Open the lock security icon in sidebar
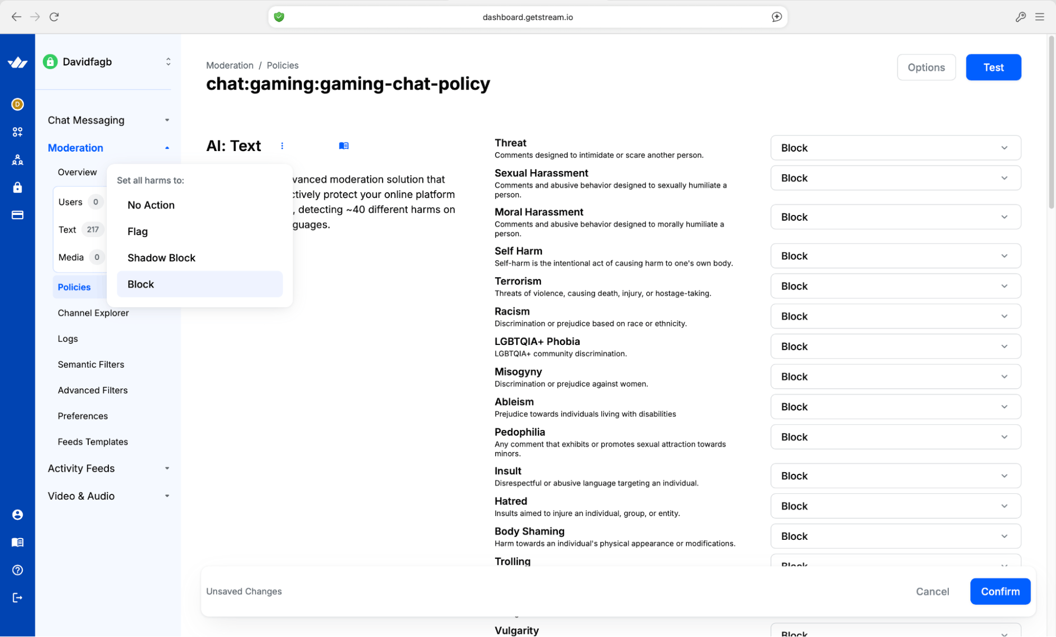The width and height of the screenshot is (1056, 637). click(17, 188)
